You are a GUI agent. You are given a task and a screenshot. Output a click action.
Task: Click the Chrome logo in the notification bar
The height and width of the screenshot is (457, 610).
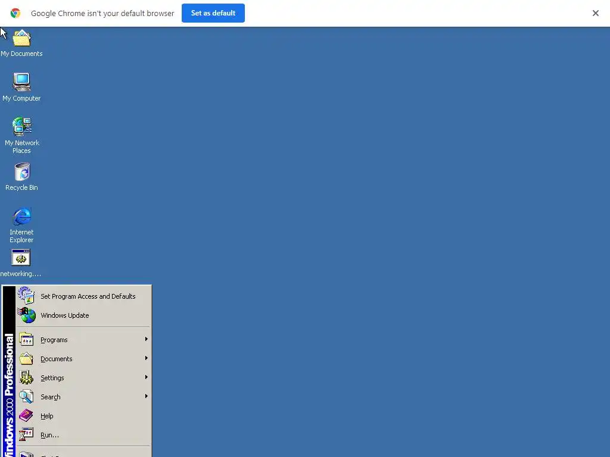click(x=15, y=13)
